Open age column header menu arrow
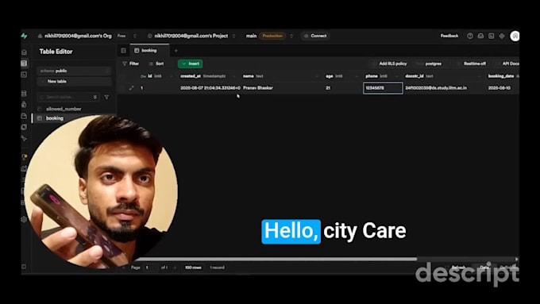540x304 pixels. pos(357,76)
